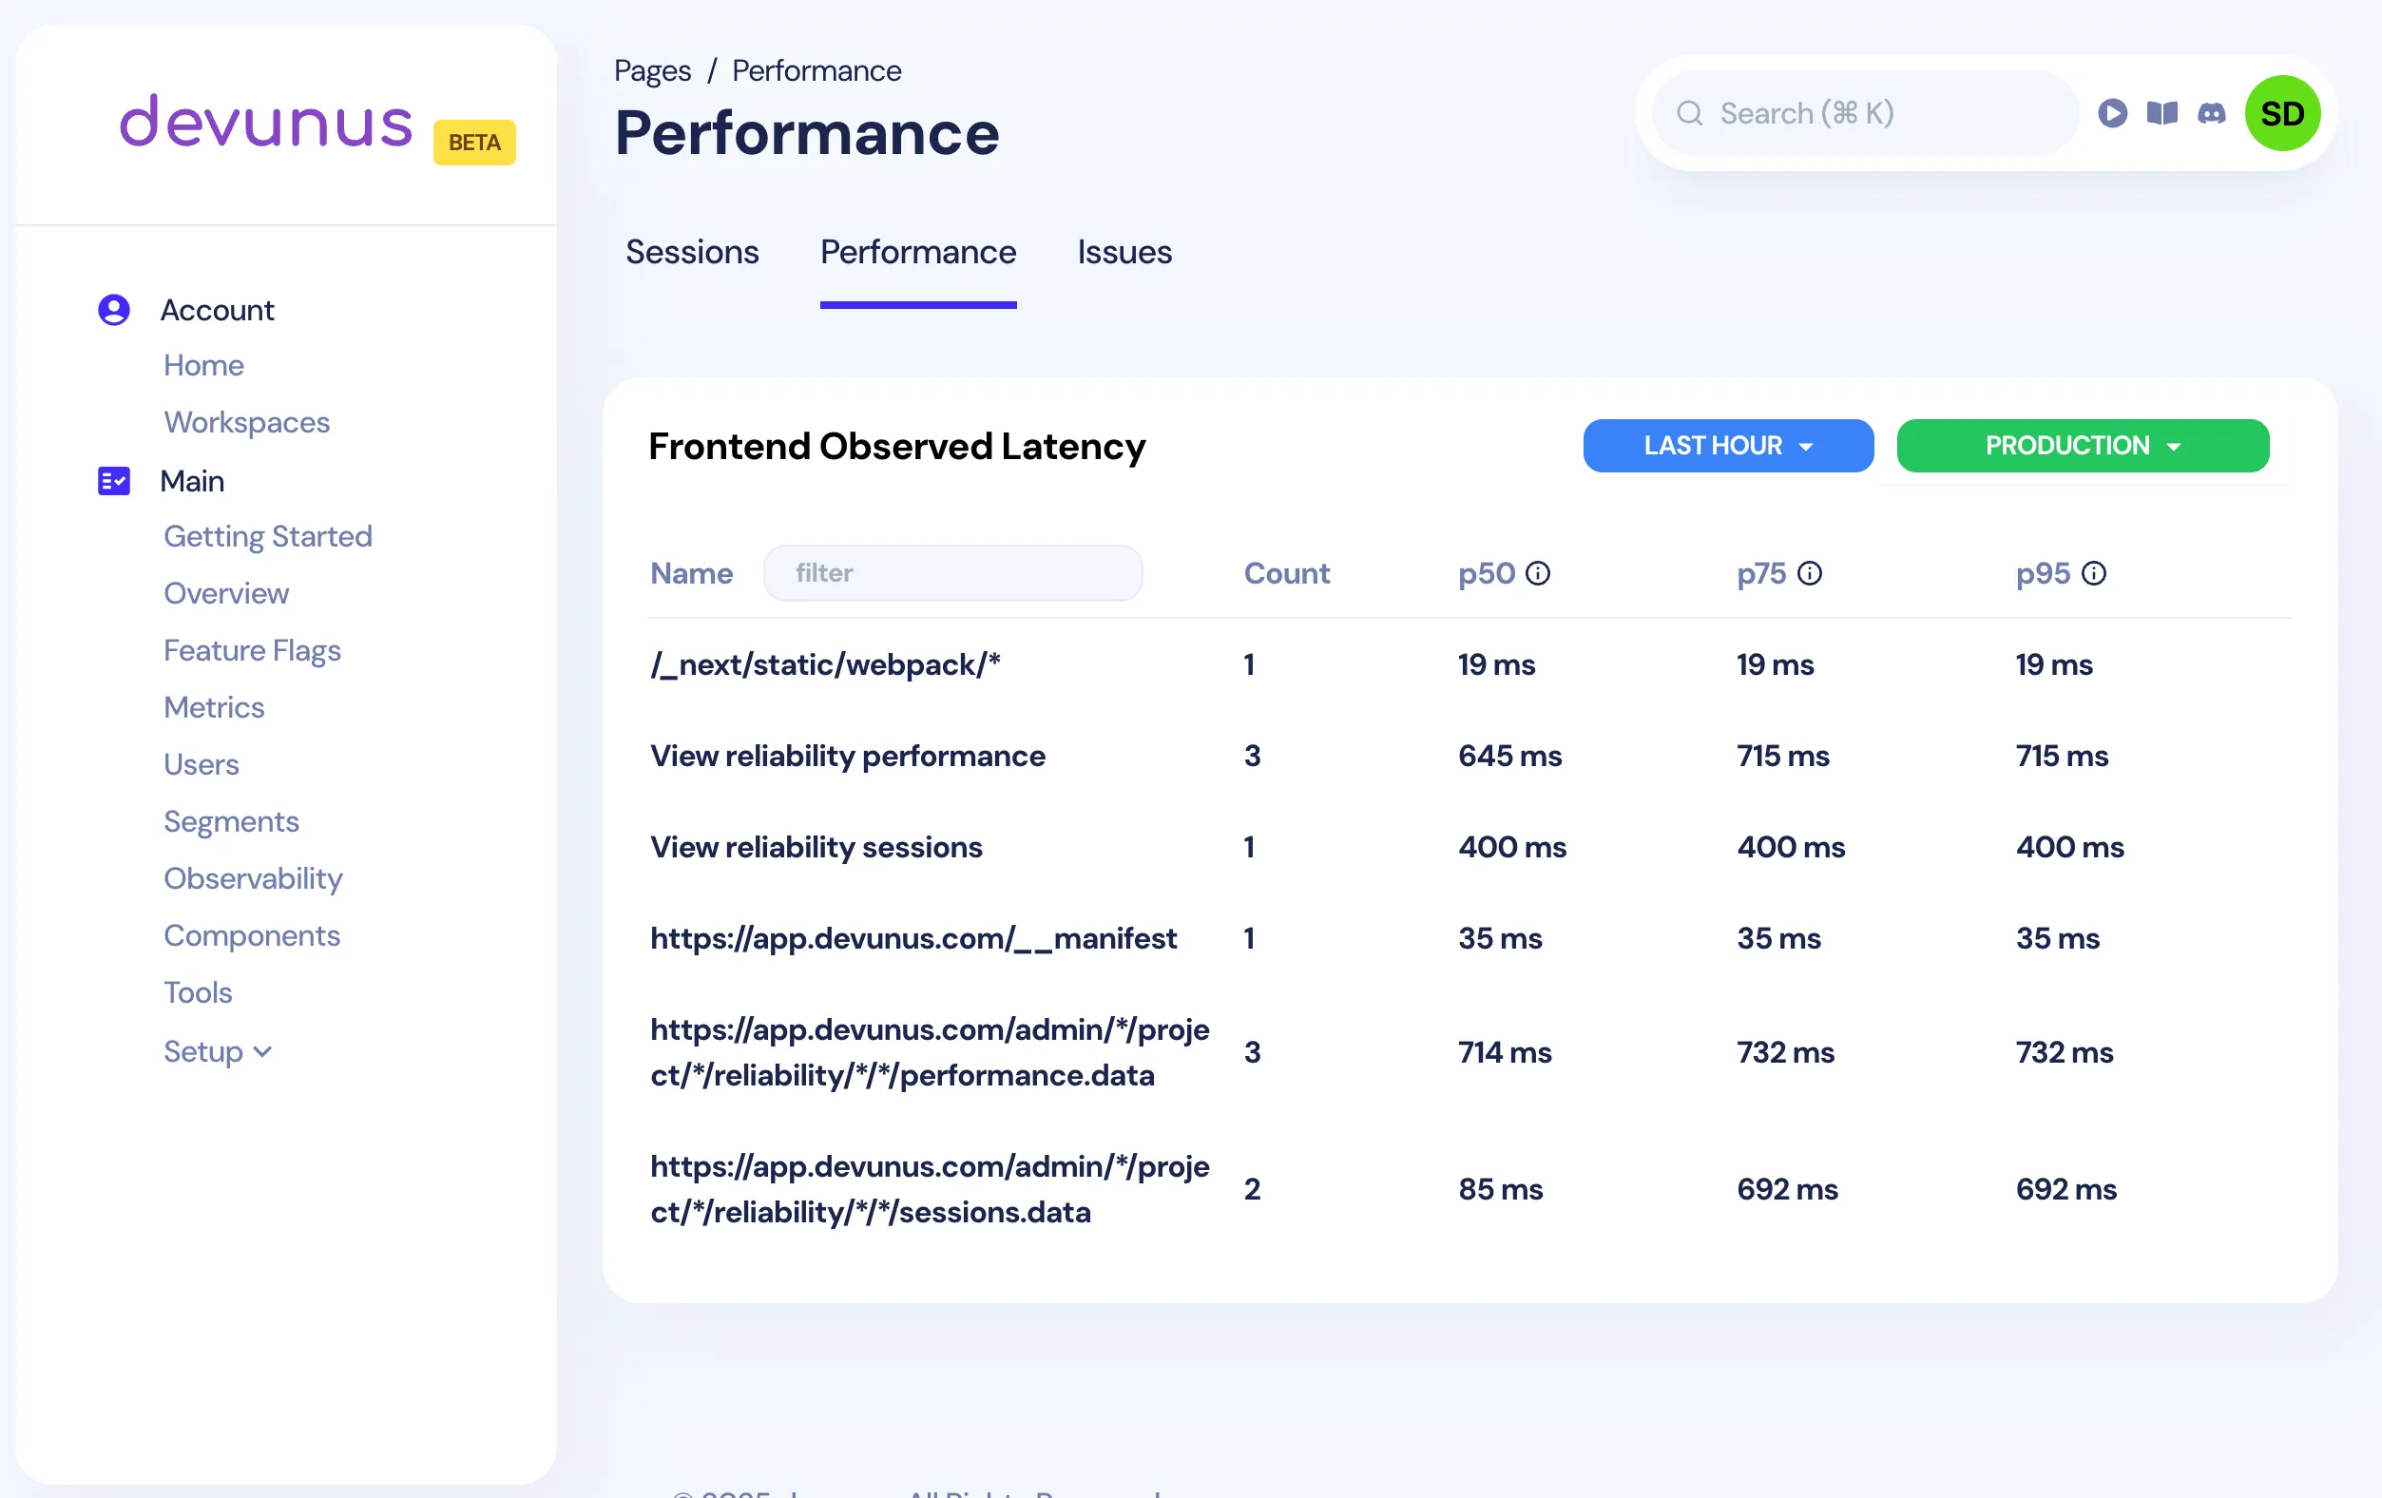View the p50 info tooltip icon
The width and height of the screenshot is (2382, 1498).
coord(1539,572)
